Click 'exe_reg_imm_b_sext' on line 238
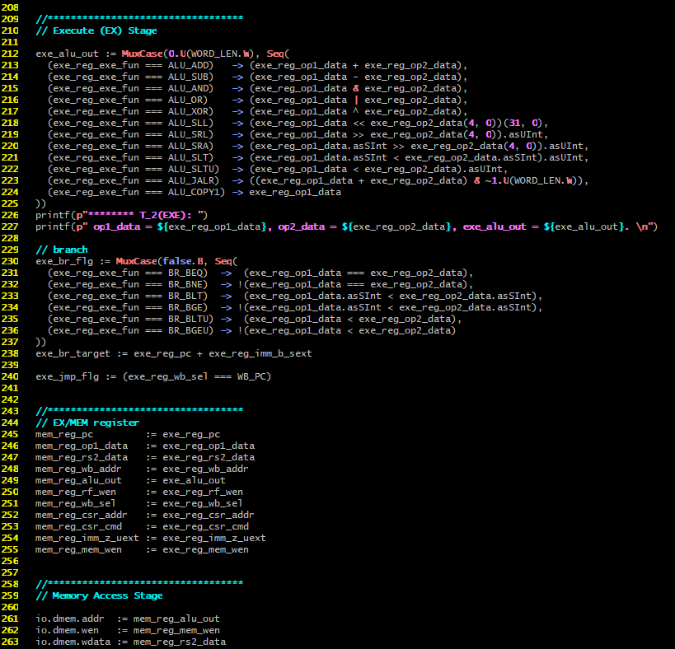The image size is (675, 649). coord(260,353)
